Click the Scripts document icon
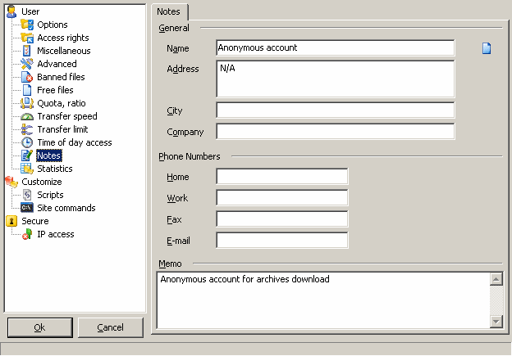This screenshot has height=356, width=512. pos(27,195)
